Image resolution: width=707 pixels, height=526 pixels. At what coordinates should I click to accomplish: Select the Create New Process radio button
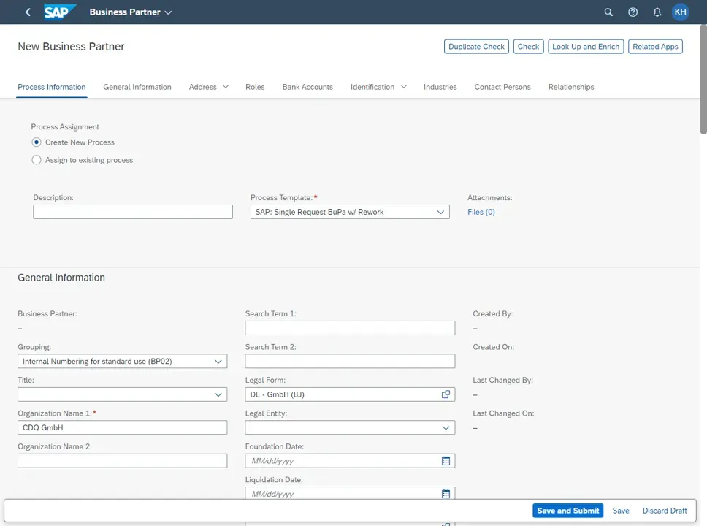click(x=37, y=142)
